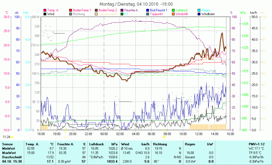Screen dimensions: 272x165
Task: Toggle the Richtung series label in legend
Action: 79,14
